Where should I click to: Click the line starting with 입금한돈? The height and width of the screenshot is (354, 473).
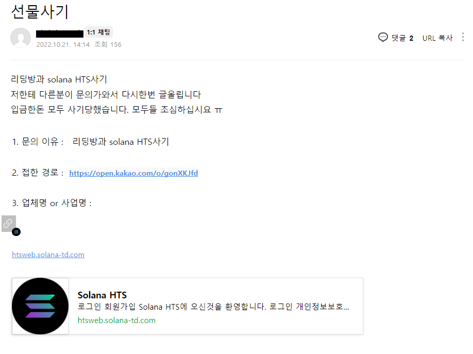coord(116,110)
